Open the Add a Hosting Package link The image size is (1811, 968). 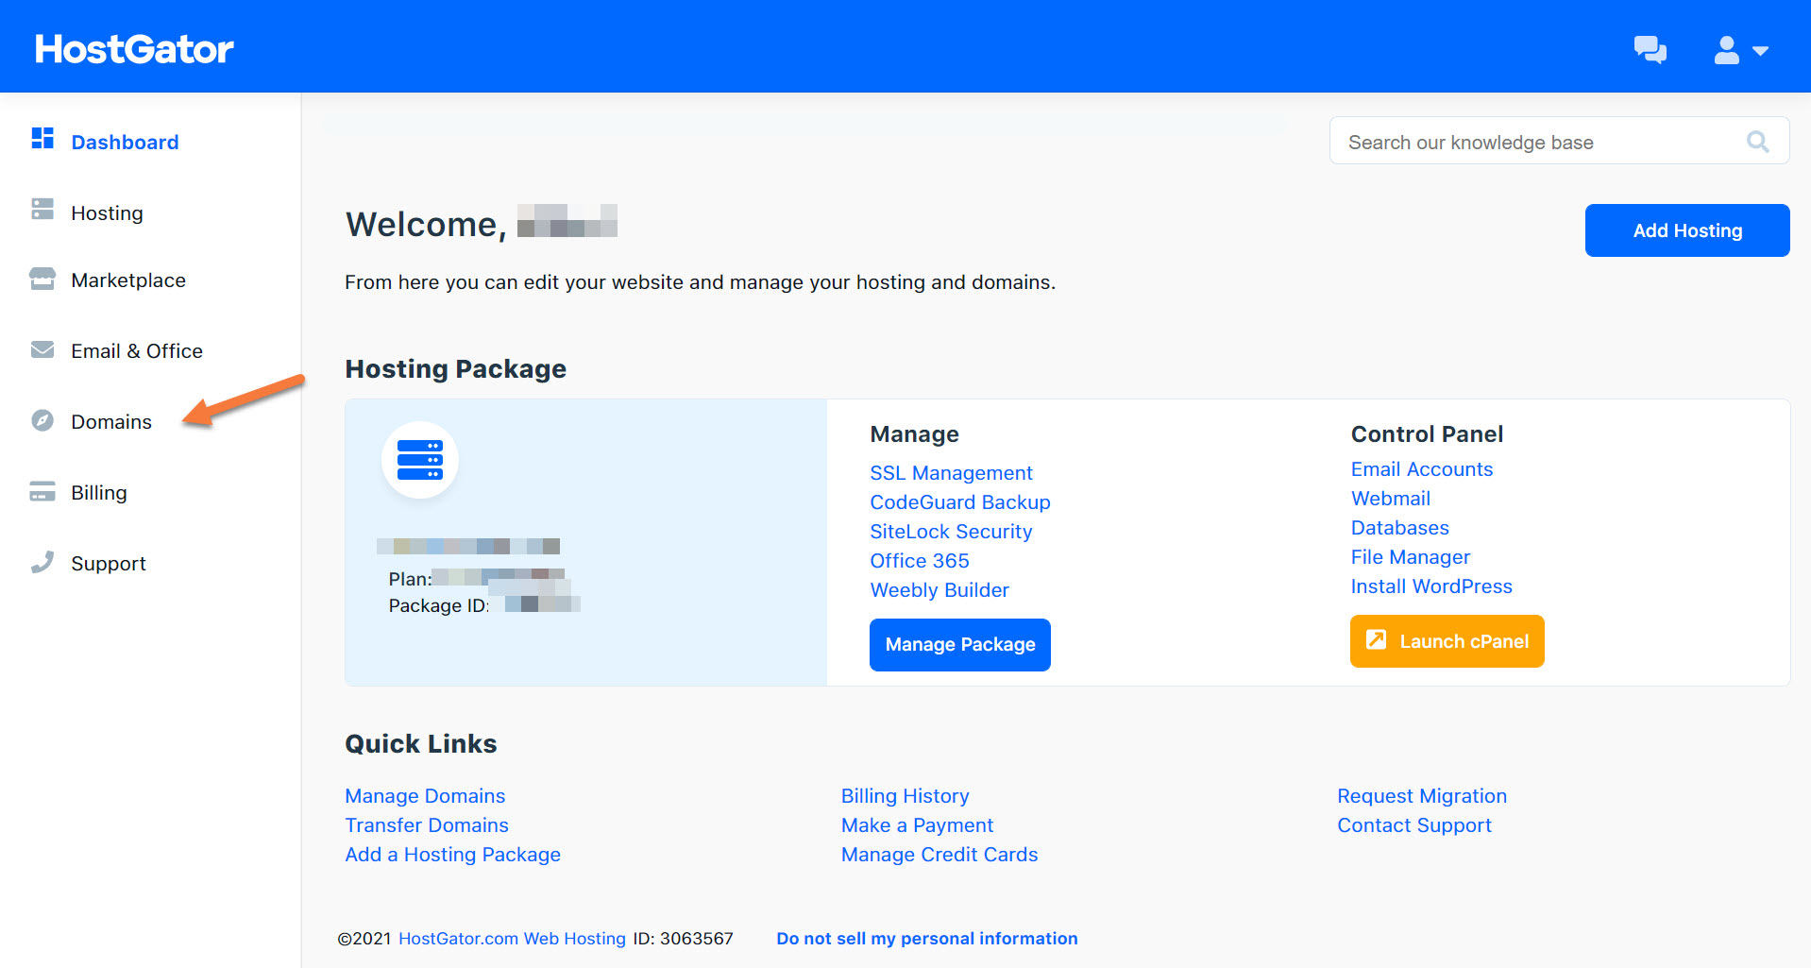[453, 855]
